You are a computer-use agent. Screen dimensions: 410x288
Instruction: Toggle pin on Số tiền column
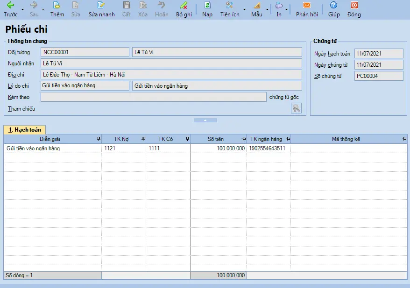[244, 139]
